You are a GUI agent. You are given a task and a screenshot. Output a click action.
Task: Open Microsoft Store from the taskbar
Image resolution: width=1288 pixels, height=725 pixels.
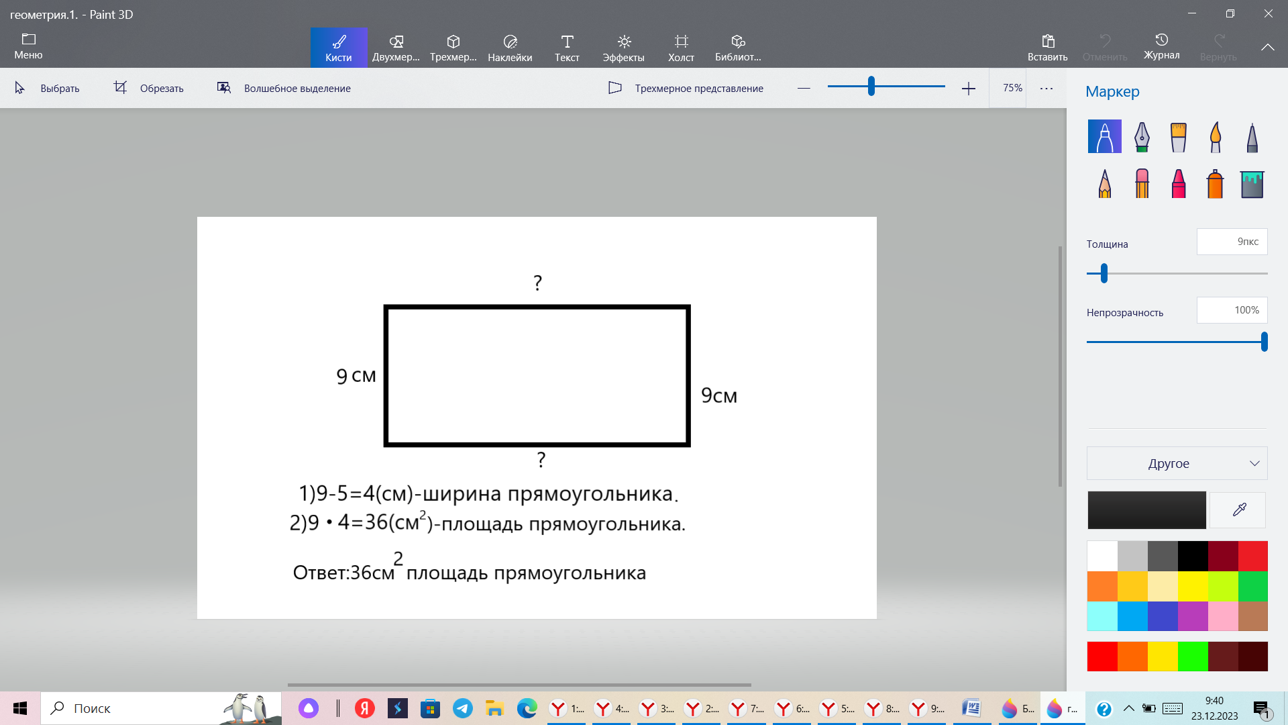pos(430,708)
